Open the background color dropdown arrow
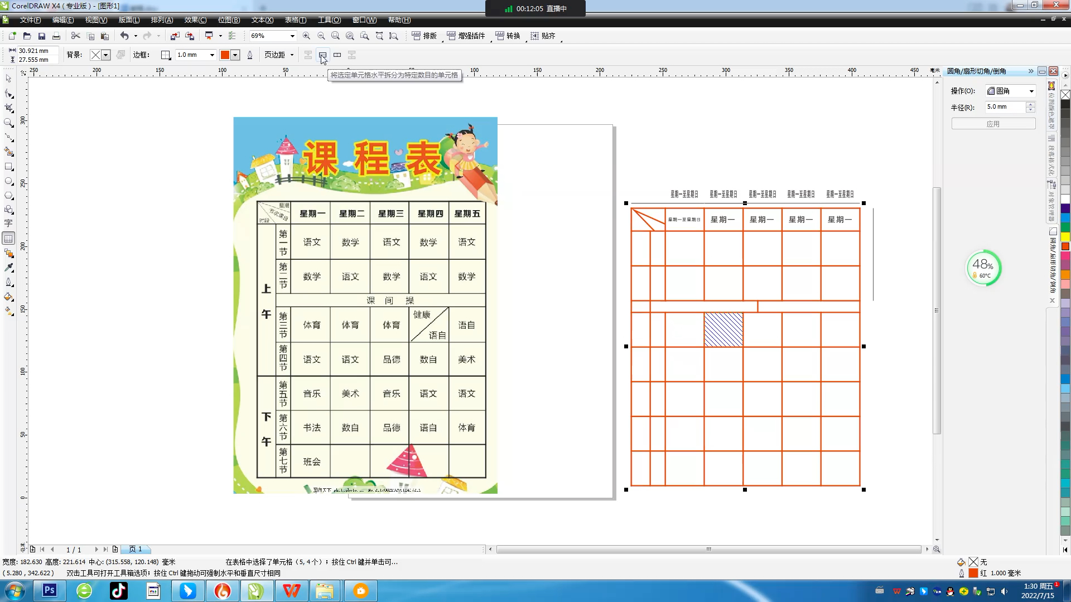 coord(105,55)
